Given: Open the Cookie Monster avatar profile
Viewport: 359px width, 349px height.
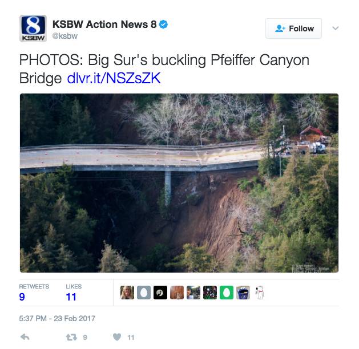Looking at the screenshot, I should coord(243,293).
